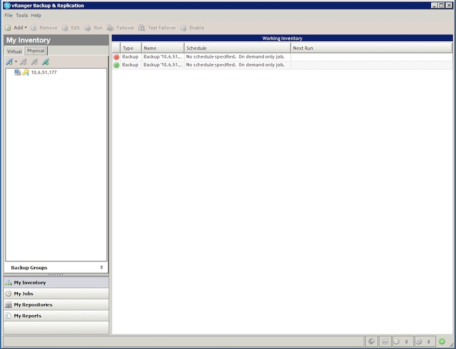Viewport: 456px width, 349px height.
Task: Open the My Repositories navigation pane
Action: coord(56,305)
